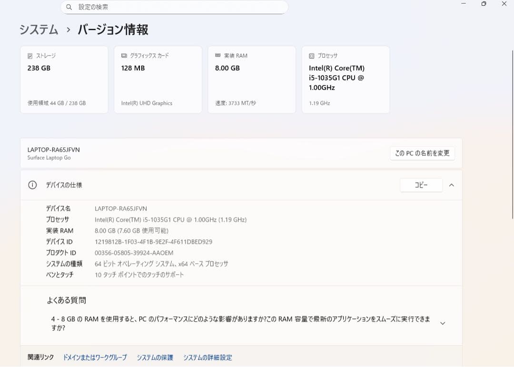
Task: Click the 設定の検索 search field
Action: (174, 8)
